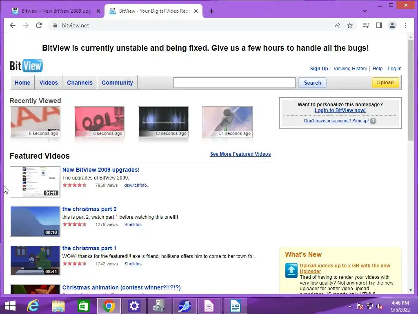The image size is (418, 314).
Task: Show hidden system tray icons
Action: pos(350,306)
